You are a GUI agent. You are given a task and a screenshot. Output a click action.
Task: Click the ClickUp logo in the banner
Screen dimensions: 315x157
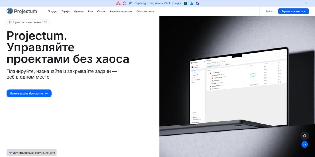coord(125,3)
